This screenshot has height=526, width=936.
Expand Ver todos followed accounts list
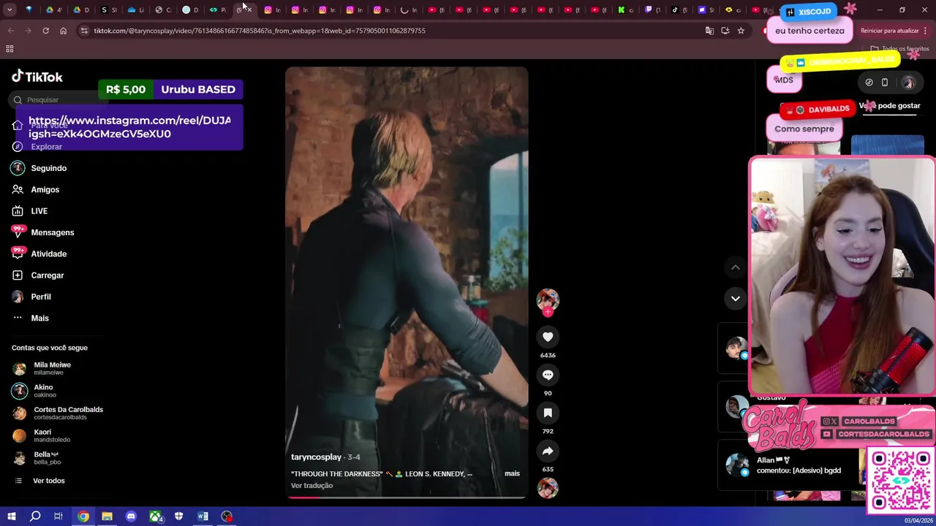point(48,481)
